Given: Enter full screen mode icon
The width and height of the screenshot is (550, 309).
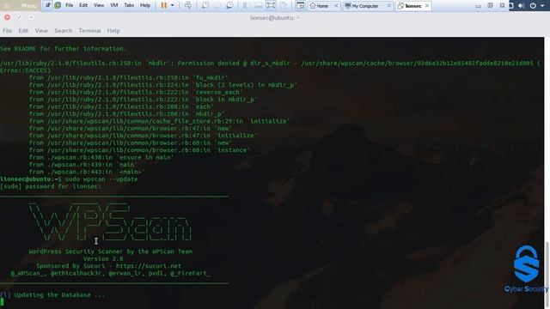Looking at the screenshot, I should (271, 5).
